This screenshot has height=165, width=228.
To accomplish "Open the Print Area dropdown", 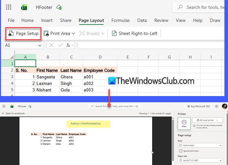I will (59, 34).
